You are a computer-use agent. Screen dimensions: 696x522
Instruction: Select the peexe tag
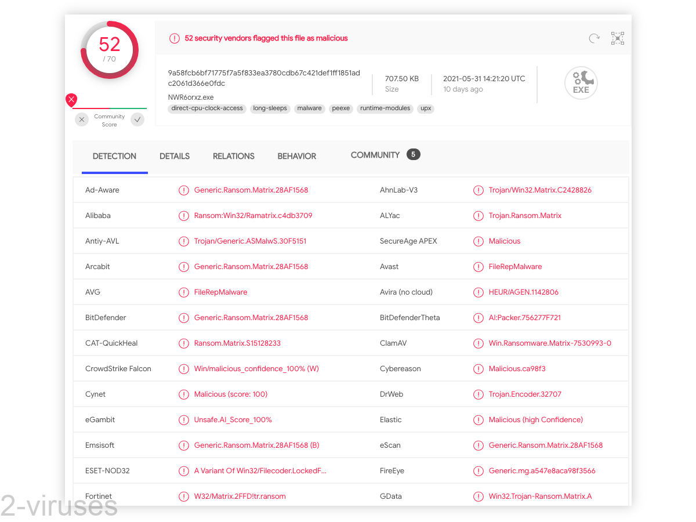point(341,108)
